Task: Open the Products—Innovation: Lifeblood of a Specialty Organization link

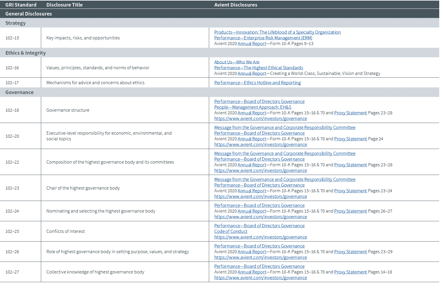Action: click(x=277, y=32)
